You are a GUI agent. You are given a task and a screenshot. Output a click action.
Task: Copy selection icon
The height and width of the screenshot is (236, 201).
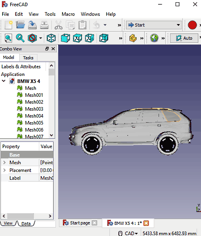coord(71,25)
